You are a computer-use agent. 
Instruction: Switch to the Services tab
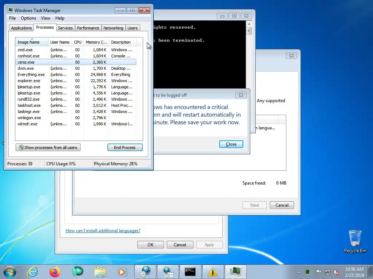point(65,28)
